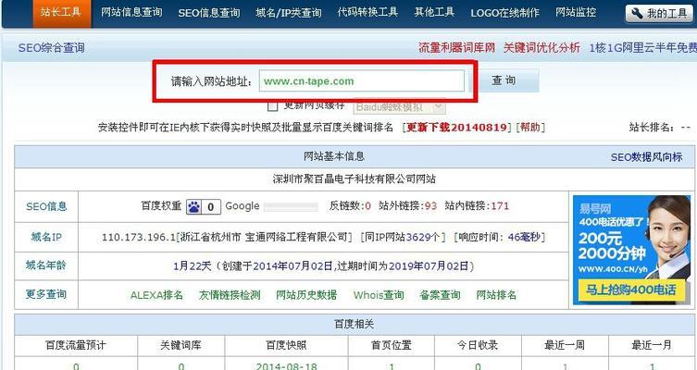Open 网站信息查询 menu
This screenshot has width=697, height=370.
131,12
